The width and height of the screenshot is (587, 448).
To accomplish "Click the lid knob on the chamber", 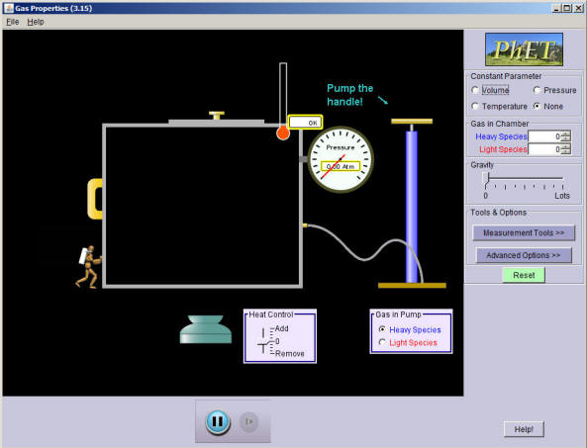I will pos(217,115).
